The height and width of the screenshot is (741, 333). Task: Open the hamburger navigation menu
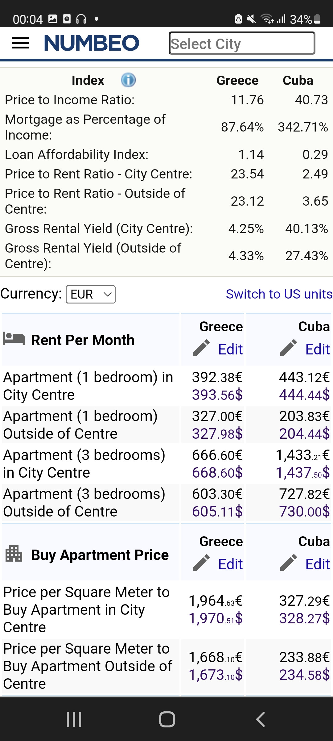point(20,43)
